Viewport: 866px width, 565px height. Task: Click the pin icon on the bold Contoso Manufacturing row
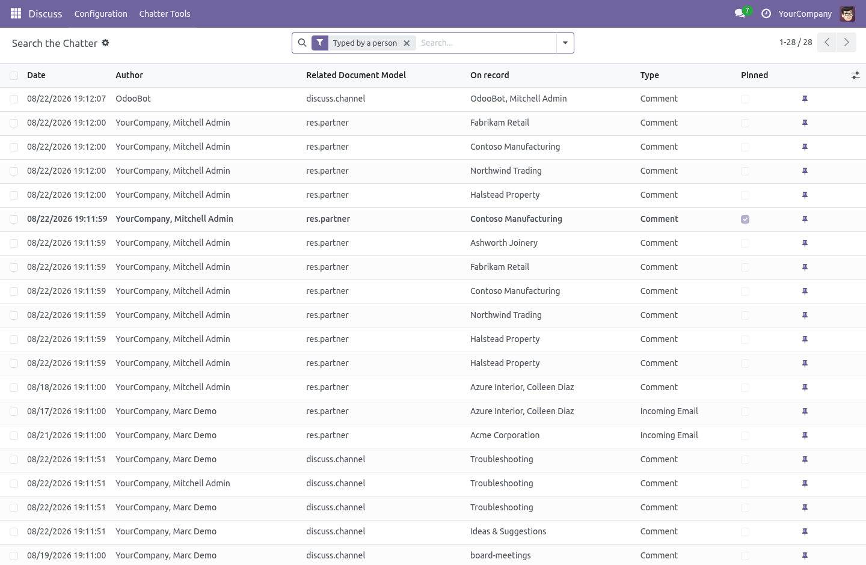[x=805, y=219]
